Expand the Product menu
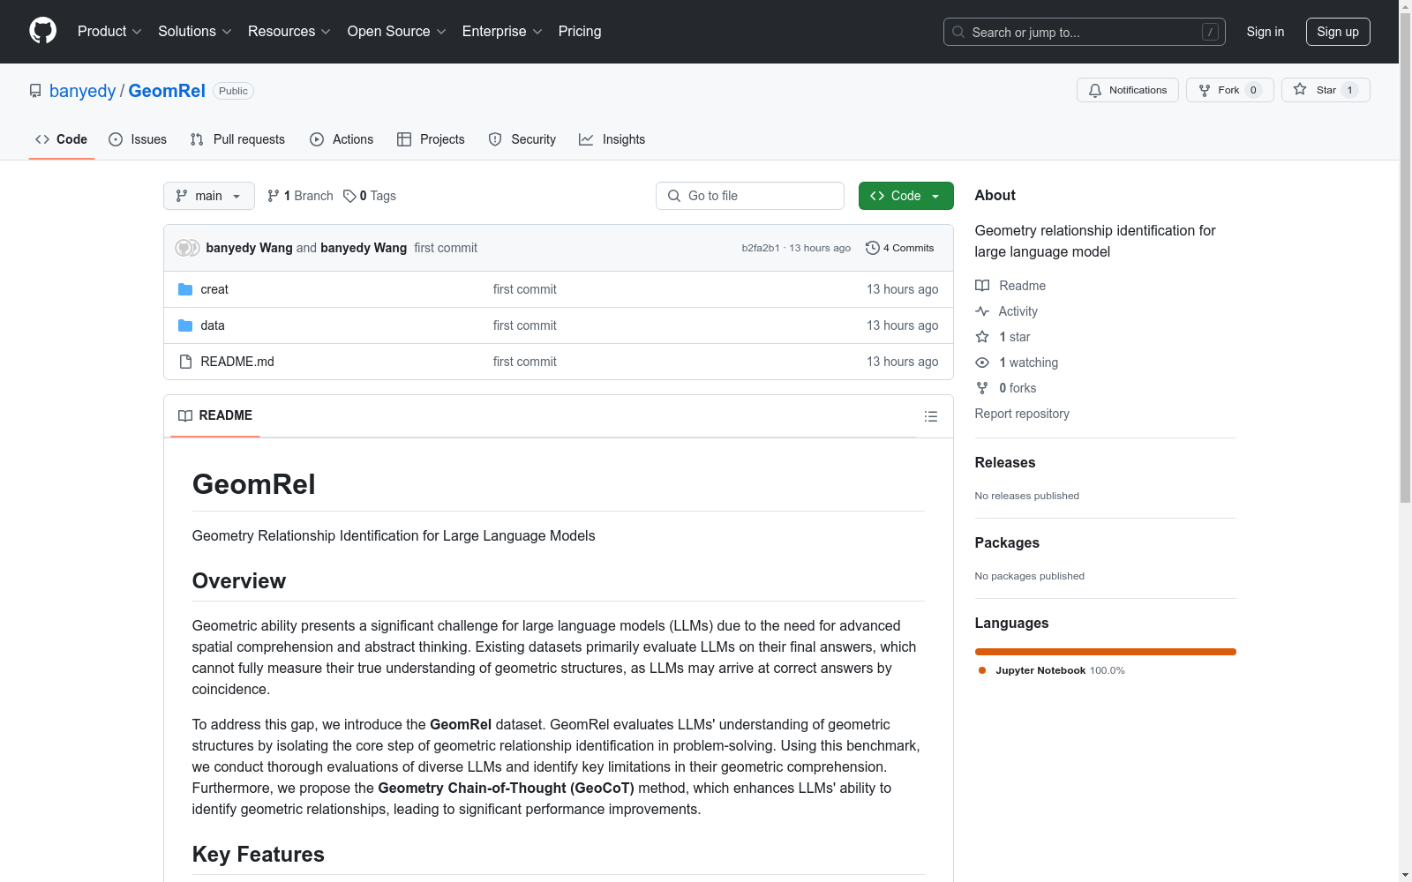 109,32
